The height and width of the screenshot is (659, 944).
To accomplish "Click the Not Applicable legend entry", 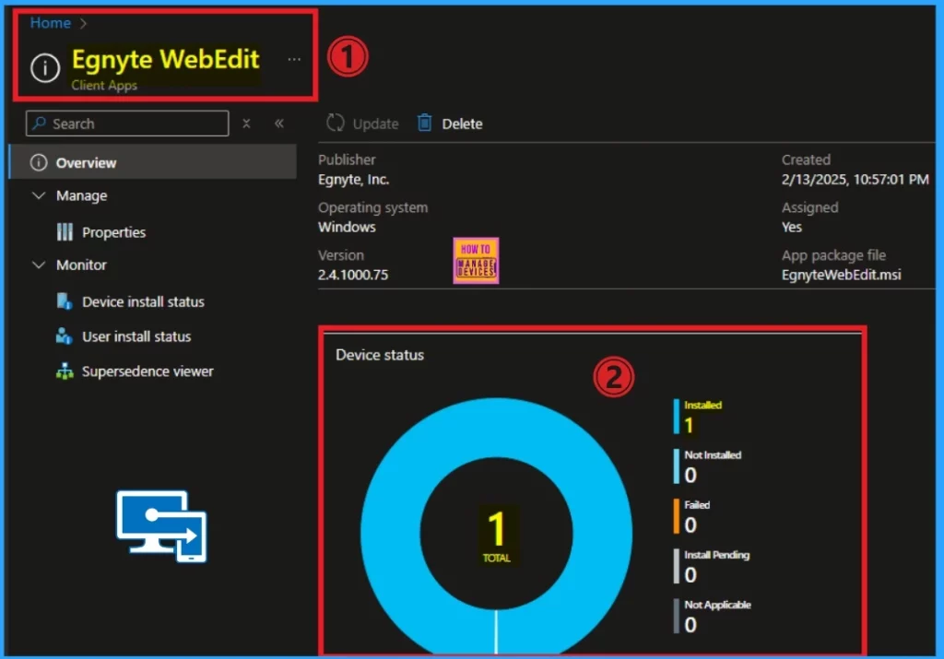I will click(713, 617).
